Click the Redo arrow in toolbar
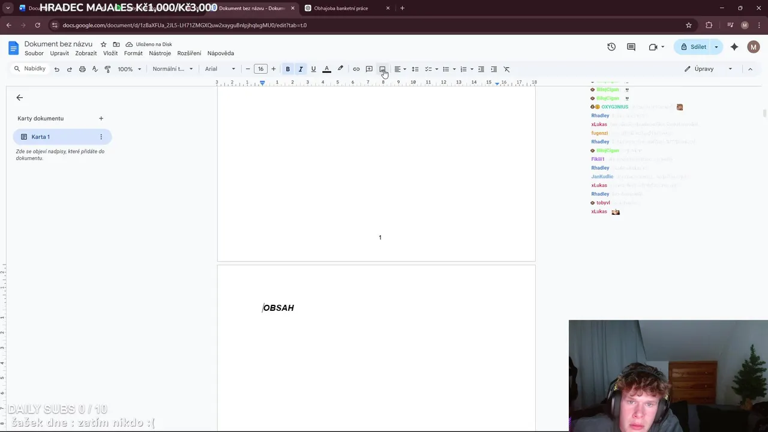 click(x=69, y=69)
